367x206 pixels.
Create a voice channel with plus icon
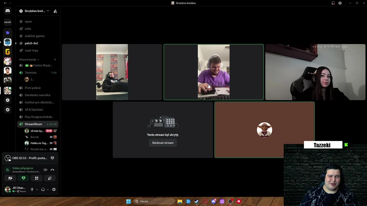coord(55,60)
